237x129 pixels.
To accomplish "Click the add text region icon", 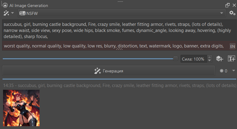I will tap(232, 59).
